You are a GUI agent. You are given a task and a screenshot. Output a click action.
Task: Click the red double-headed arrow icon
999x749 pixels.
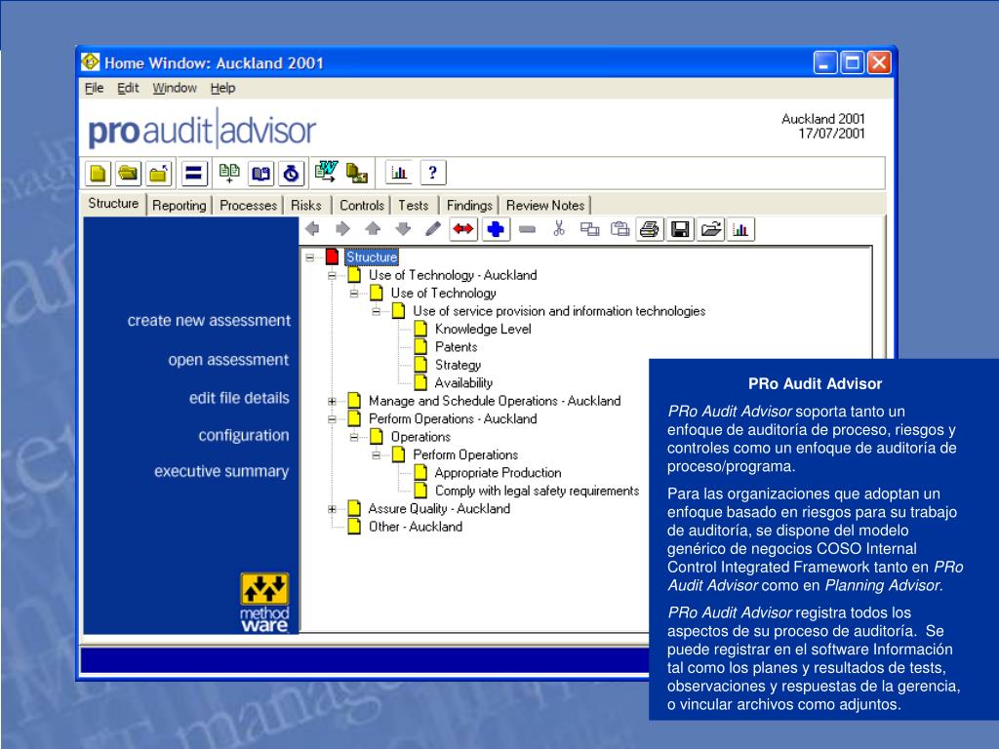coord(463,229)
